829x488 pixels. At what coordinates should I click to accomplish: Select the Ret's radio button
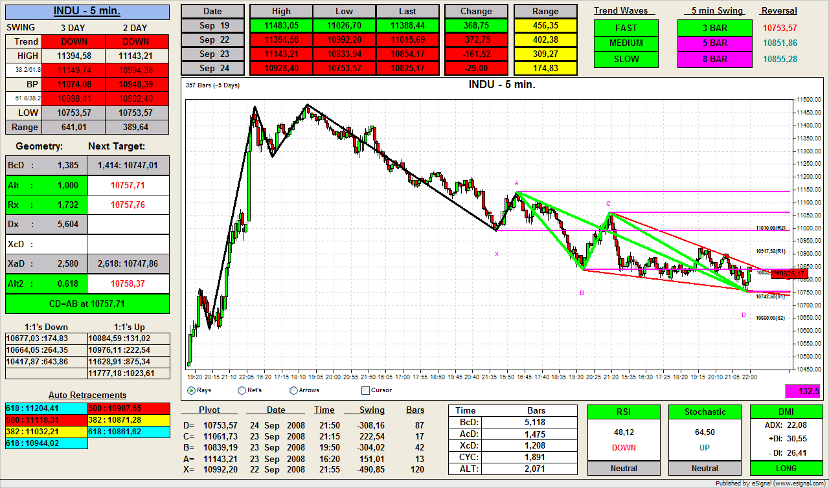tap(242, 390)
